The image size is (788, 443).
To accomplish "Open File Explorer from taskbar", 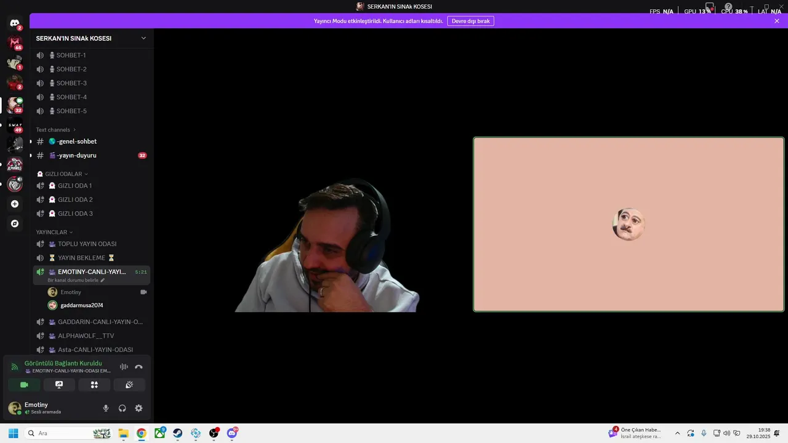I will pos(123,433).
